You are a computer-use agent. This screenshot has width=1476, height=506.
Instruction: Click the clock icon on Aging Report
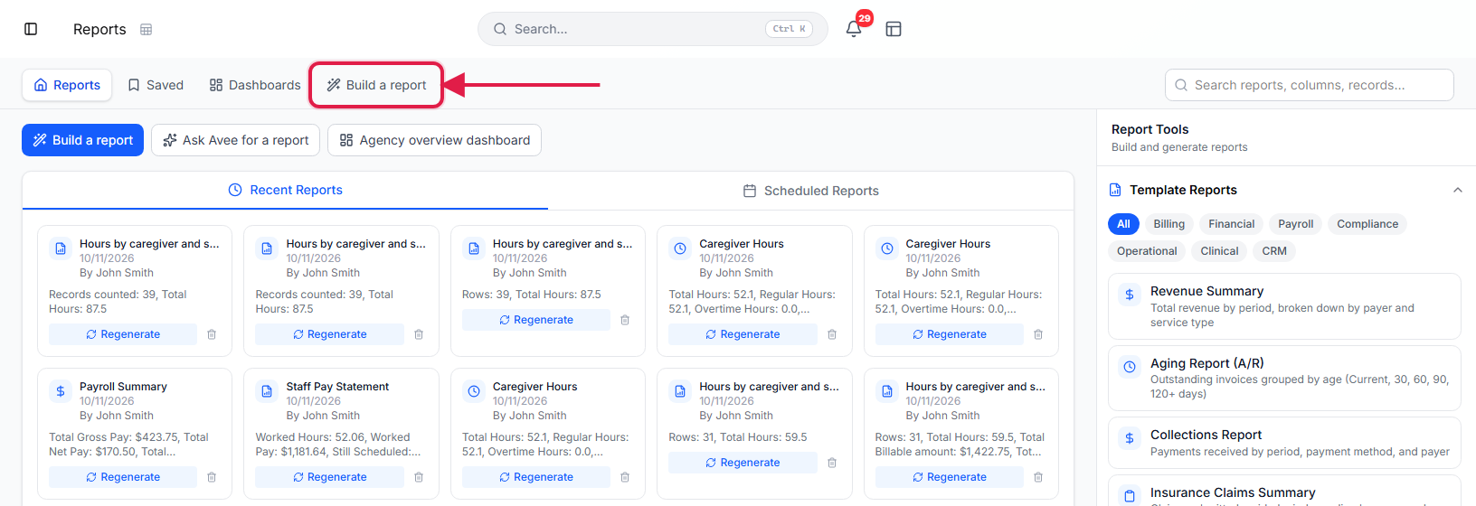coord(1130,367)
